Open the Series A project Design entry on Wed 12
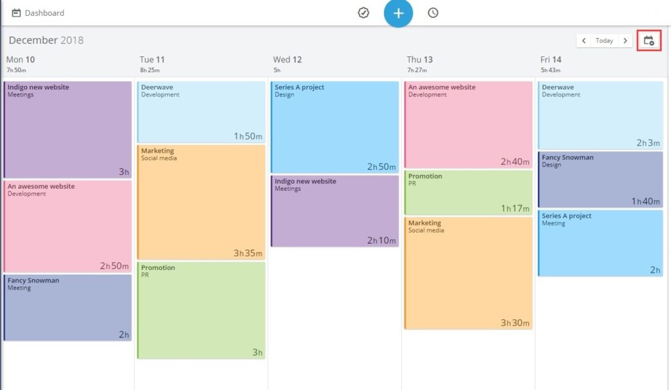The height and width of the screenshot is (390, 671). pyautogui.click(x=334, y=125)
